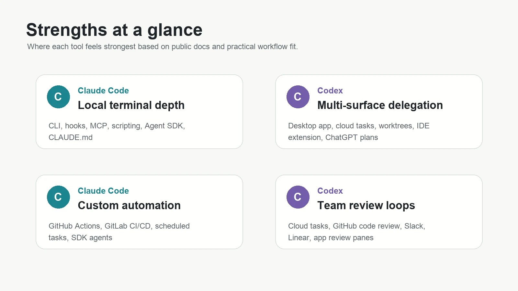
Task: Click the 'Team review loops' heading
Action: (366, 205)
